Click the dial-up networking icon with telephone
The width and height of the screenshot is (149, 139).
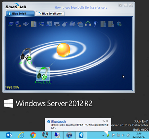pyautogui.click(x=18, y=24)
